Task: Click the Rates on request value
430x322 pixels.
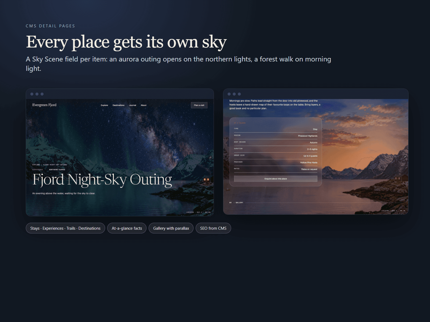Action: (309, 169)
